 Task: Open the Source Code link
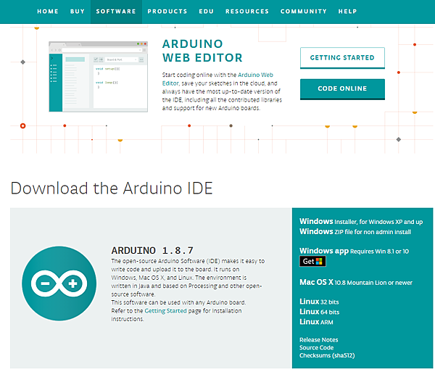(316, 348)
